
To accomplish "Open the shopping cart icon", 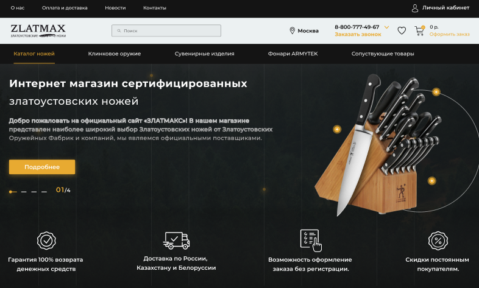I will tap(419, 31).
